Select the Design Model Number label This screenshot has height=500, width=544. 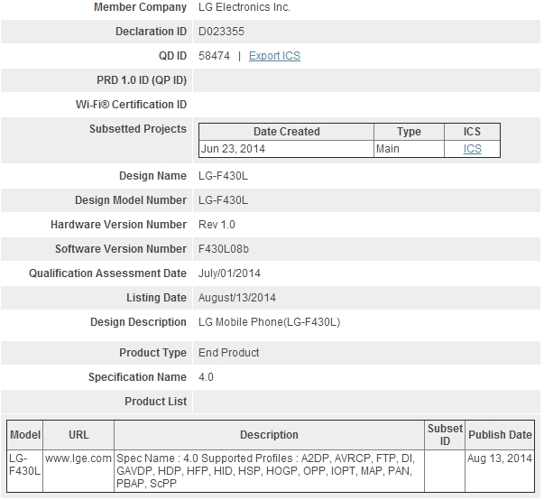pyautogui.click(x=131, y=200)
